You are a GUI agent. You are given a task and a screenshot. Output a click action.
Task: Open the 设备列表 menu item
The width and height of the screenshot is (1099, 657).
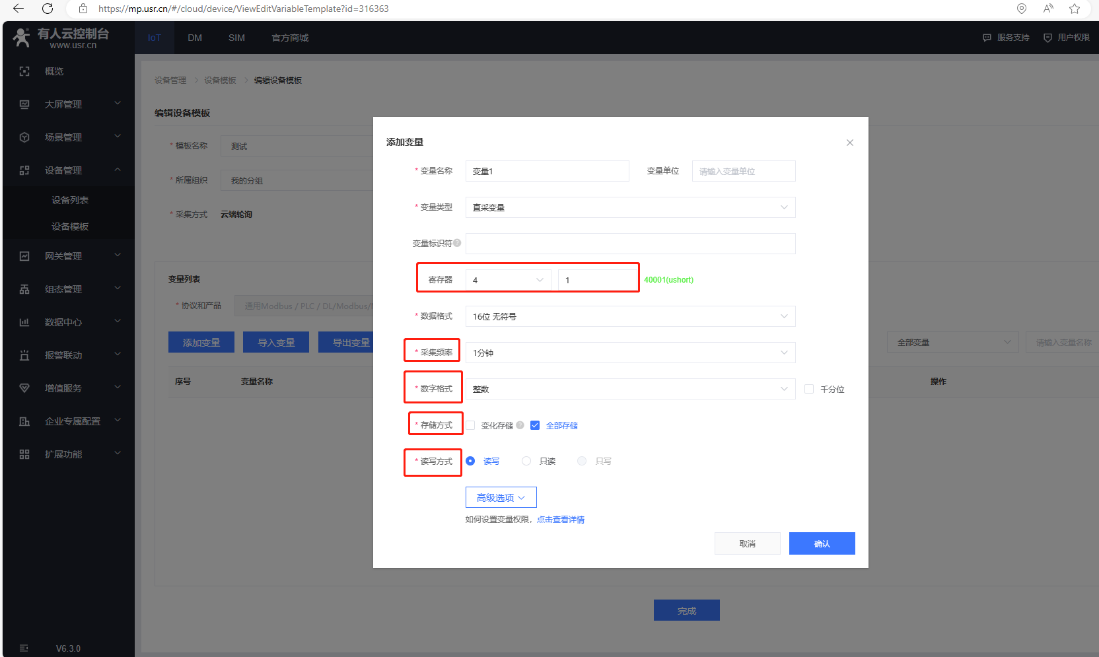[x=70, y=200]
